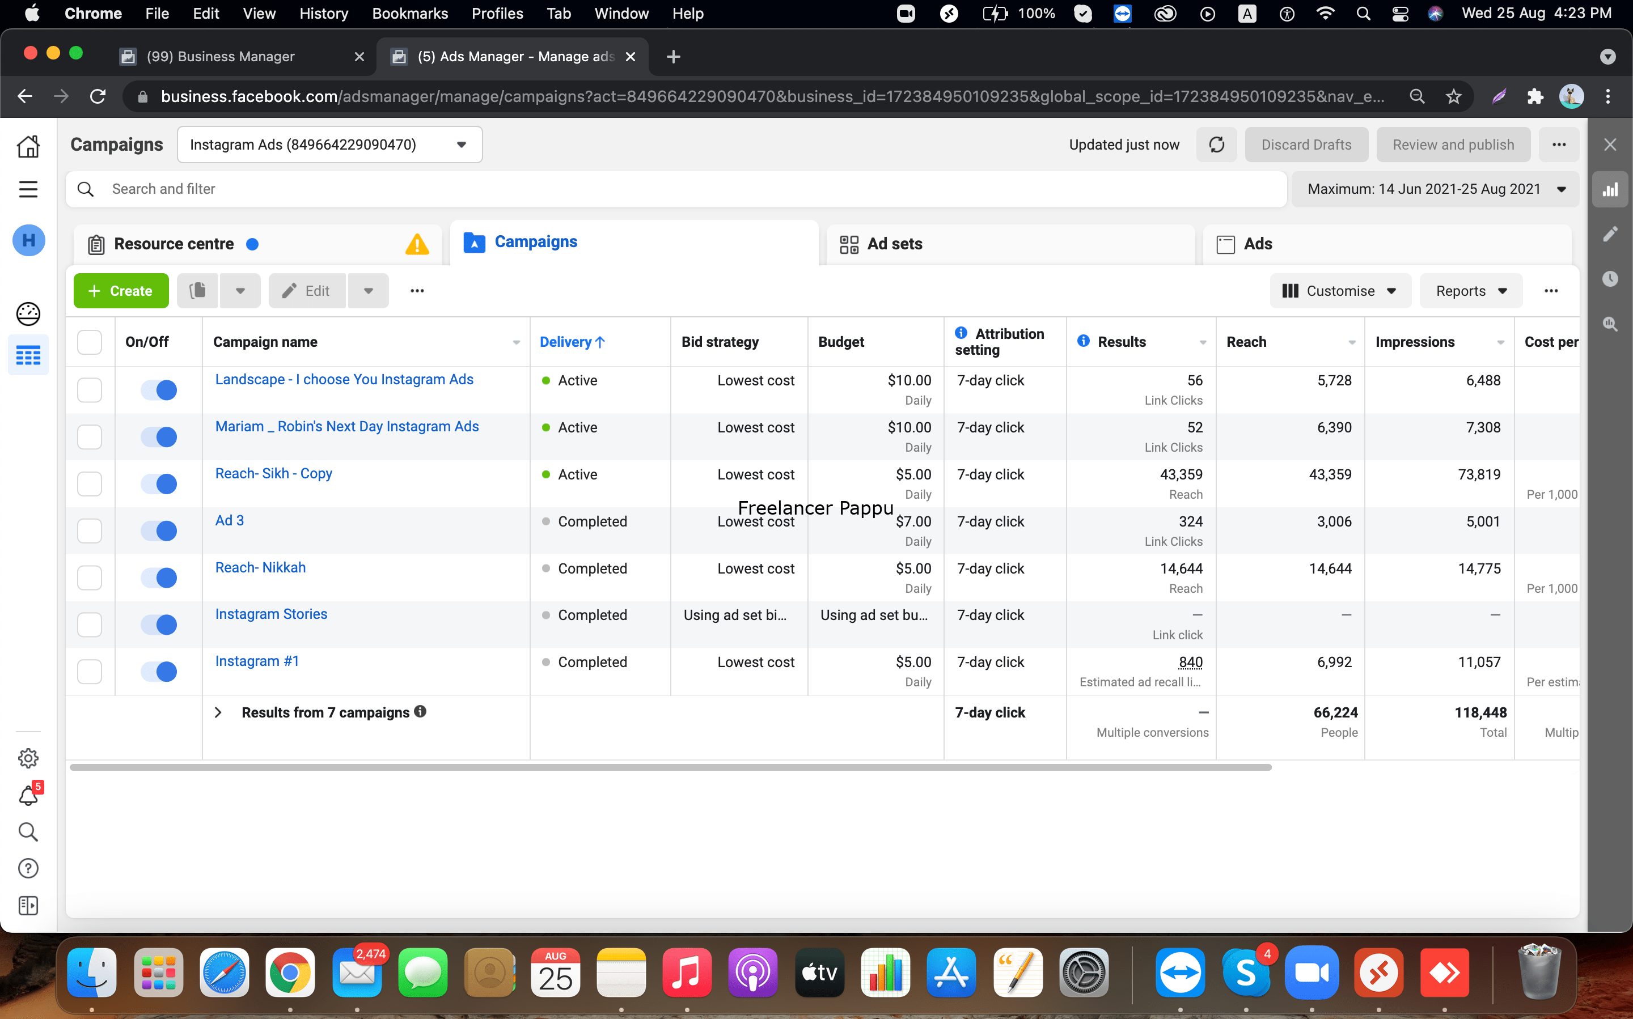Click the Chrome address bar URL
The height and width of the screenshot is (1019, 1633).
[x=772, y=96]
